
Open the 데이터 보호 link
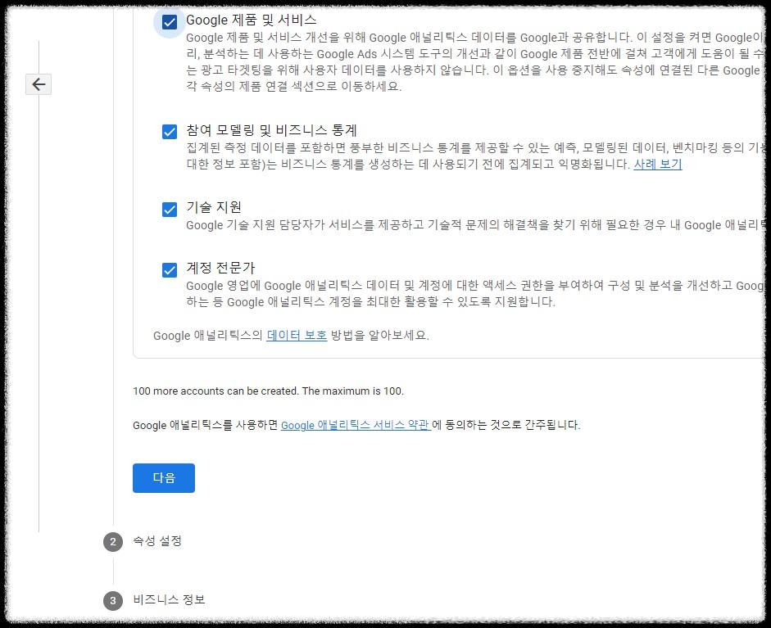pos(297,335)
